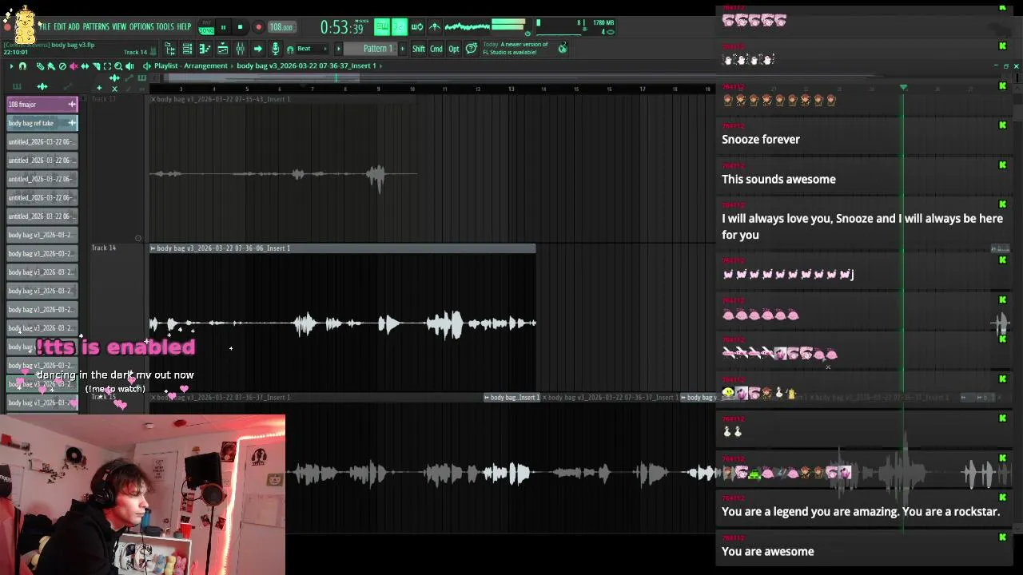Image resolution: width=1023 pixels, height=575 pixels.
Task: Select the Paint brush tool in Playlist
Action: point(51,66)
